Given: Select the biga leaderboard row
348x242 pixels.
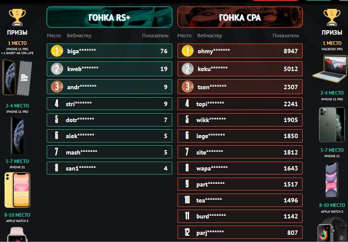Looking at the screenshot, I should coord(109,51).
